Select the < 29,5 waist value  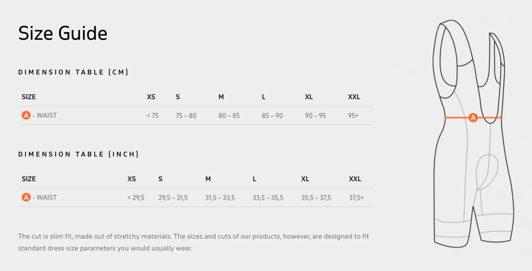[136, 198]
